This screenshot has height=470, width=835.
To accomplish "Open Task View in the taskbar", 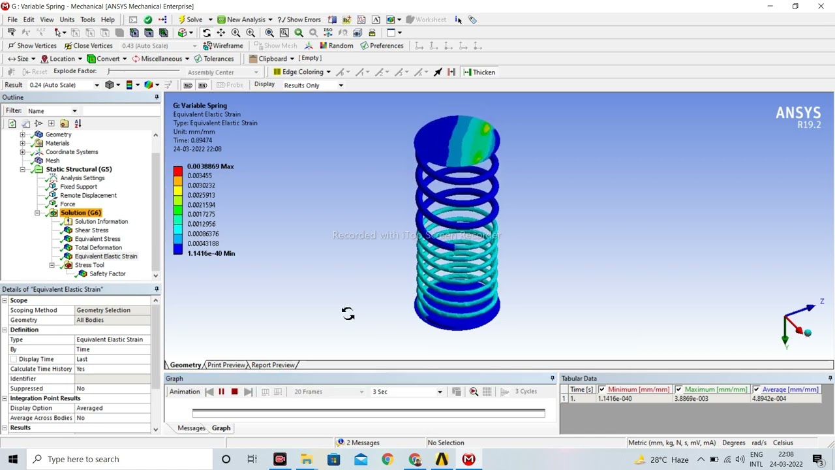I will click(x=252, y=460).
